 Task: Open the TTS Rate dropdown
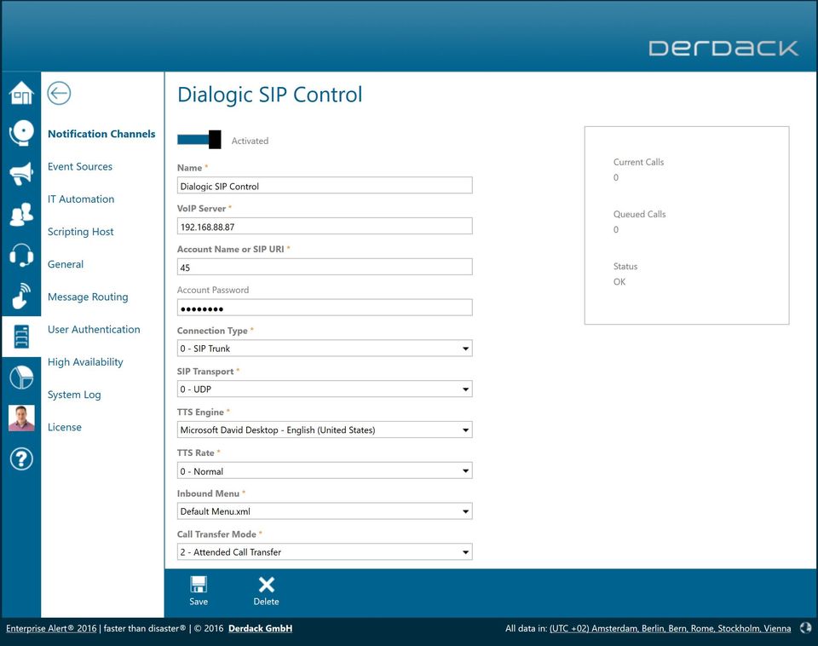pyautogui.click(x=325, y=470)
